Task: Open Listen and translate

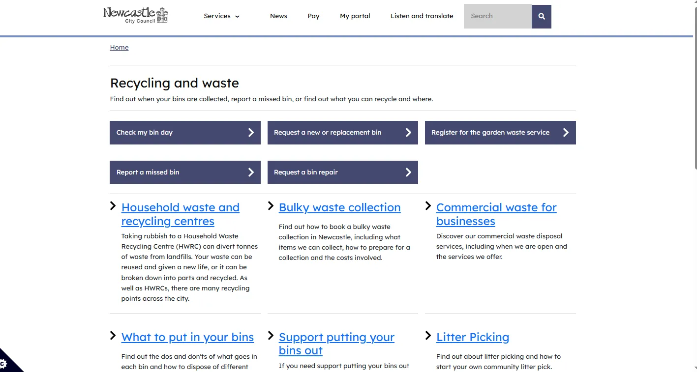Action: [x=422, y=16]
